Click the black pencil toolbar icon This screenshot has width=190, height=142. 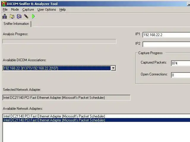coord(26,16)
